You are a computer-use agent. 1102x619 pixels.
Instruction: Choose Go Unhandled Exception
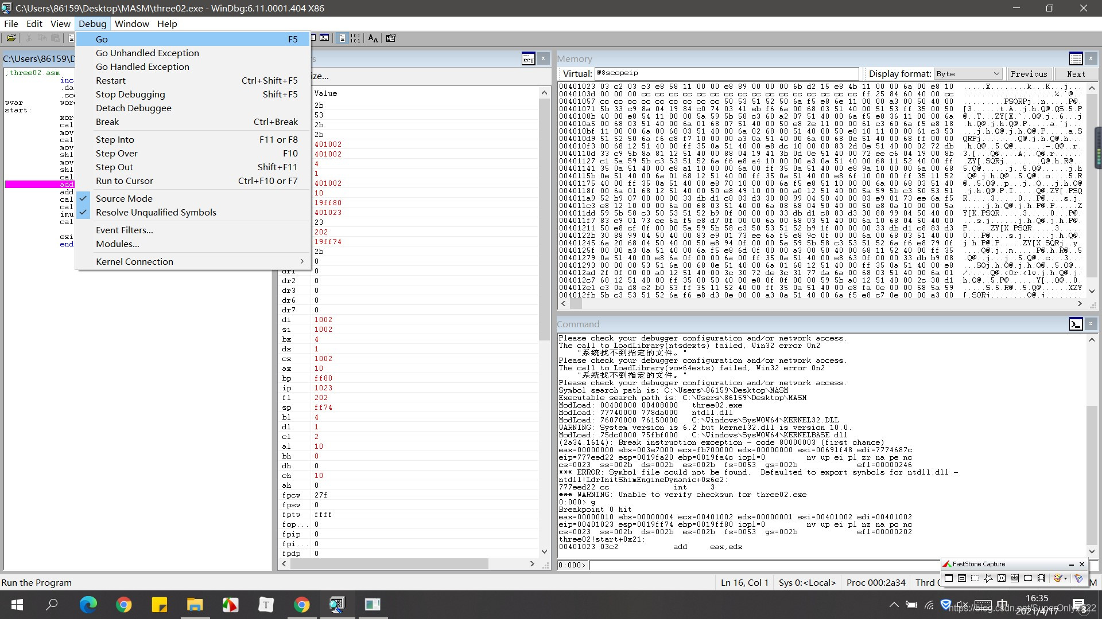[193, 53]
